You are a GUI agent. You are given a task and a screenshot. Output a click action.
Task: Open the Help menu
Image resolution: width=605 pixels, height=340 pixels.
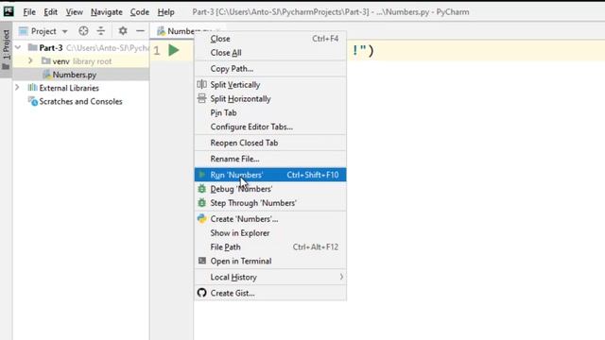[x=166, y=12]
